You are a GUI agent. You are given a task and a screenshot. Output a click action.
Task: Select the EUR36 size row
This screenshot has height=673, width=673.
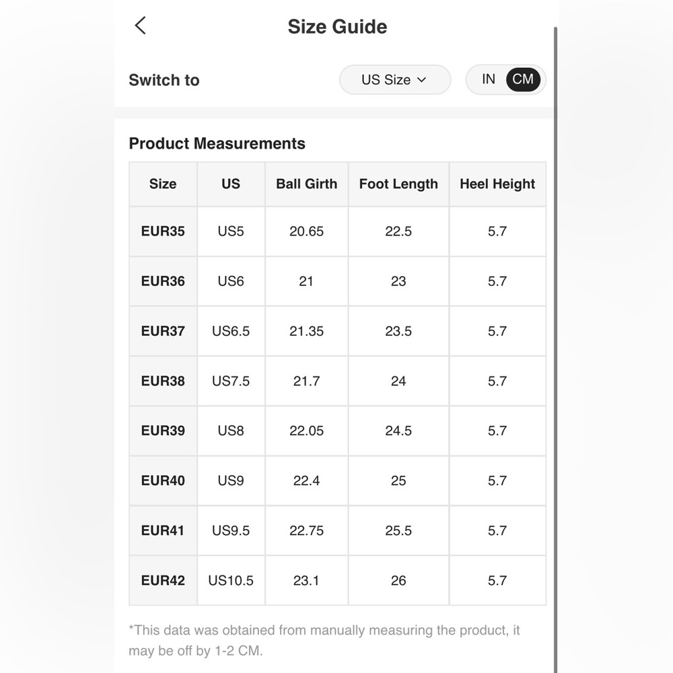[337, 281]
